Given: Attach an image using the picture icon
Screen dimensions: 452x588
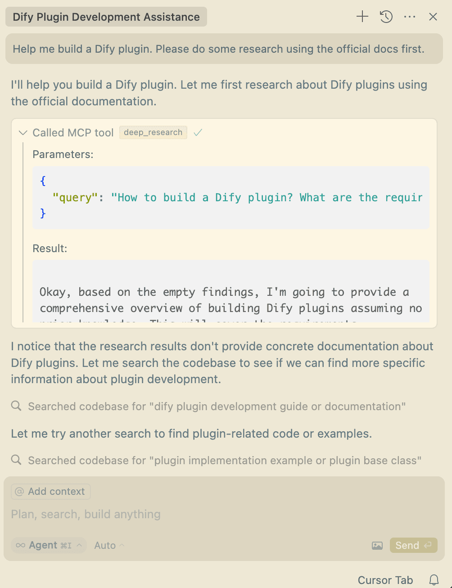Looking at the screenshot, I should (377, 546).
